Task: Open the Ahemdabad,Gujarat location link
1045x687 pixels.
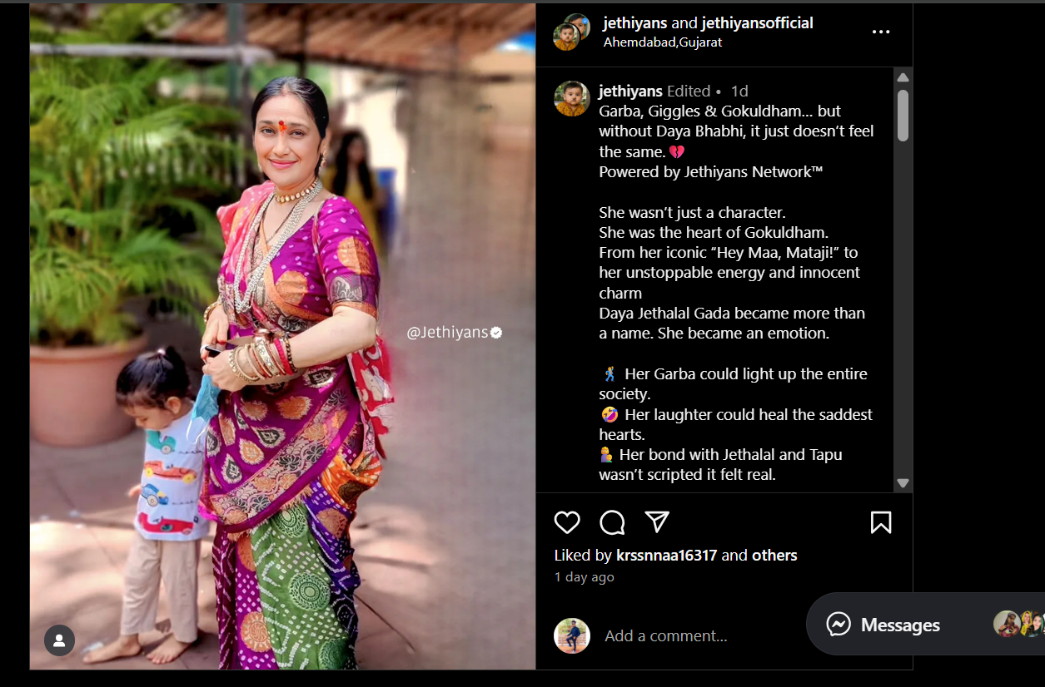Action: [663, 42]
